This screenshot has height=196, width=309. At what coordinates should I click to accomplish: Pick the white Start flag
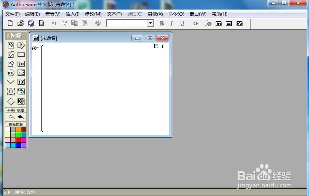[11, 117]
